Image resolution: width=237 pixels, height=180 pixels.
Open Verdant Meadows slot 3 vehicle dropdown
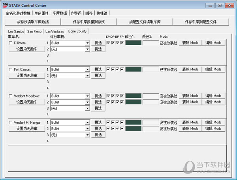[x=87, y=108]
